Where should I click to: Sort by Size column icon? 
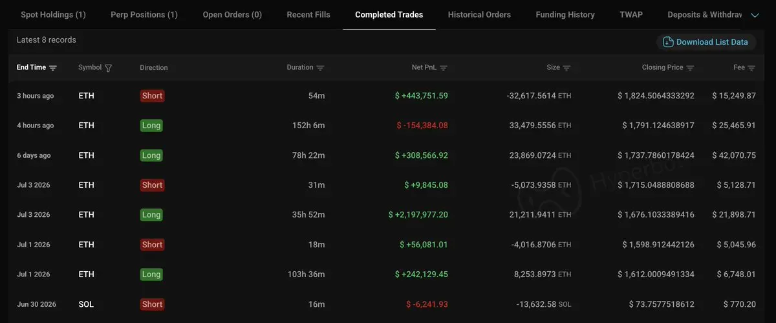566,68
